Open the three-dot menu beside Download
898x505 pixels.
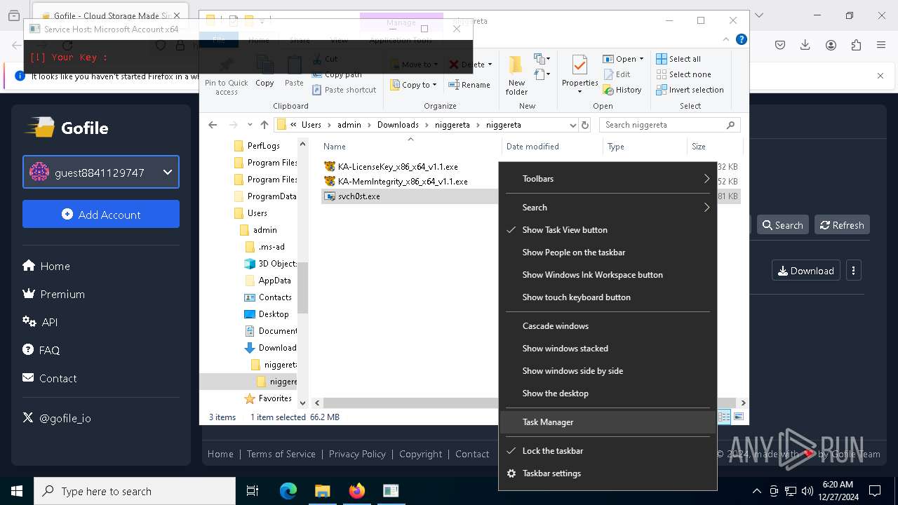(x=853, y=271)
